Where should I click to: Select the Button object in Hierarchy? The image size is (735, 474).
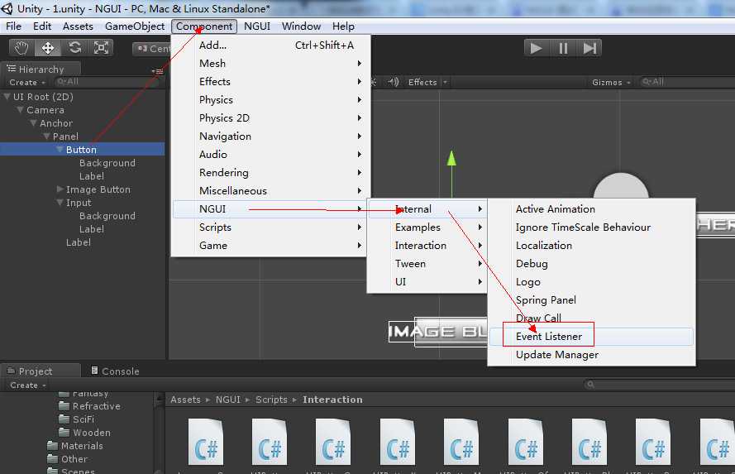coord(83,149)
